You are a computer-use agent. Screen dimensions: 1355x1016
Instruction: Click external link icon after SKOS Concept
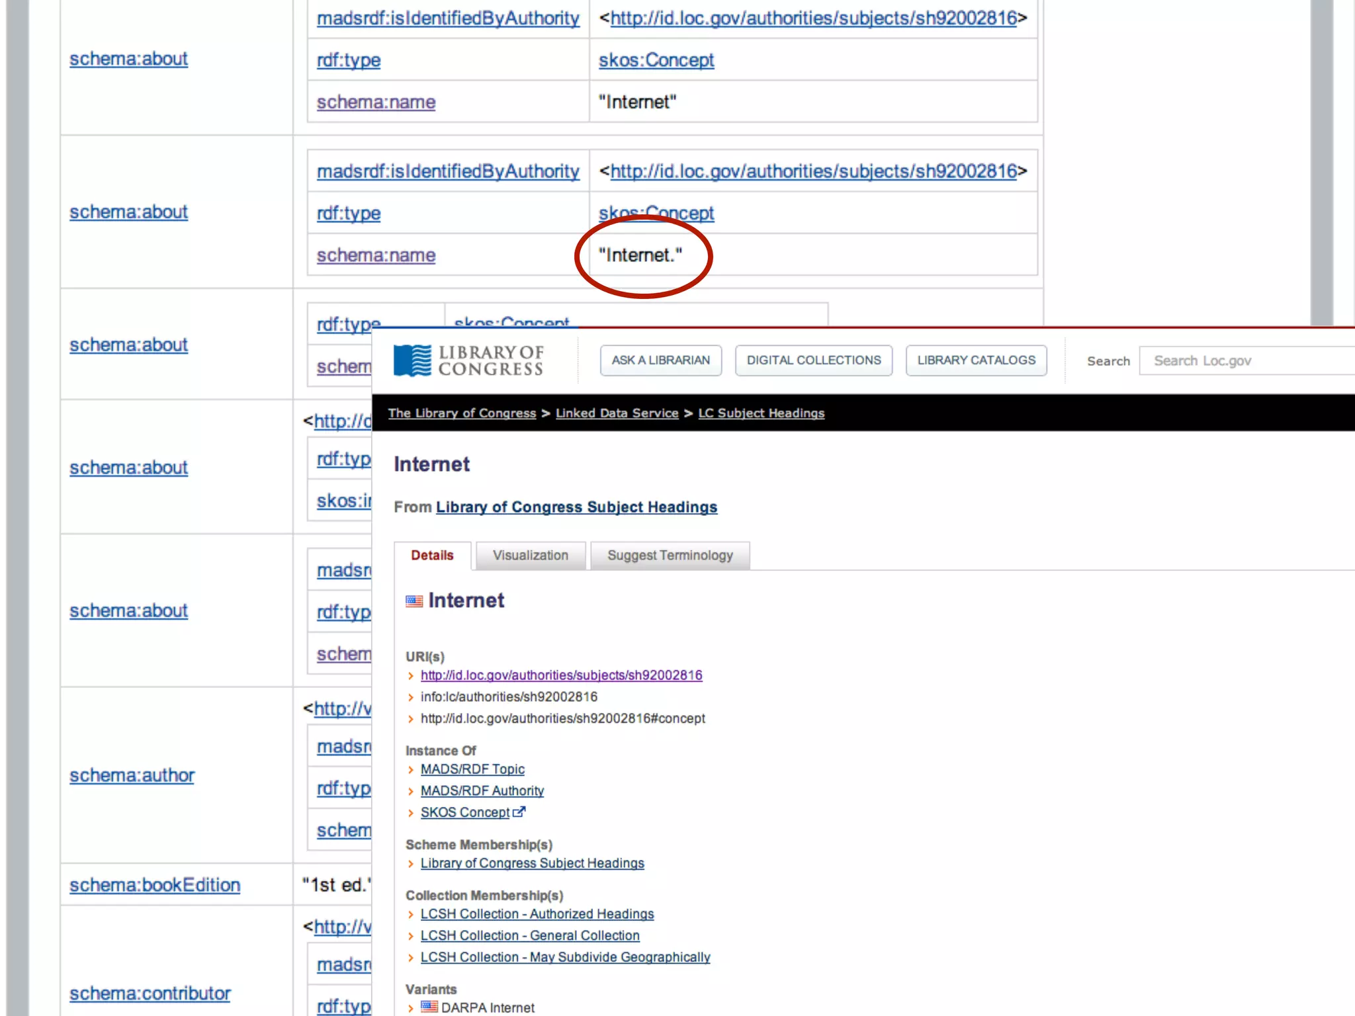[519, 812]
